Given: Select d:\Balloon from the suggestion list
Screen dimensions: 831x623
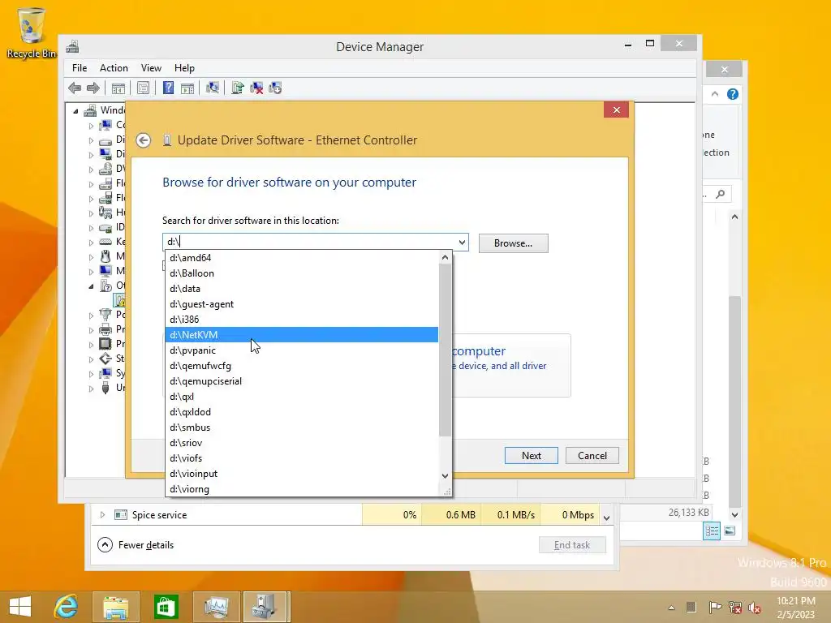Looking at the screenshot, I should (302, 273).
